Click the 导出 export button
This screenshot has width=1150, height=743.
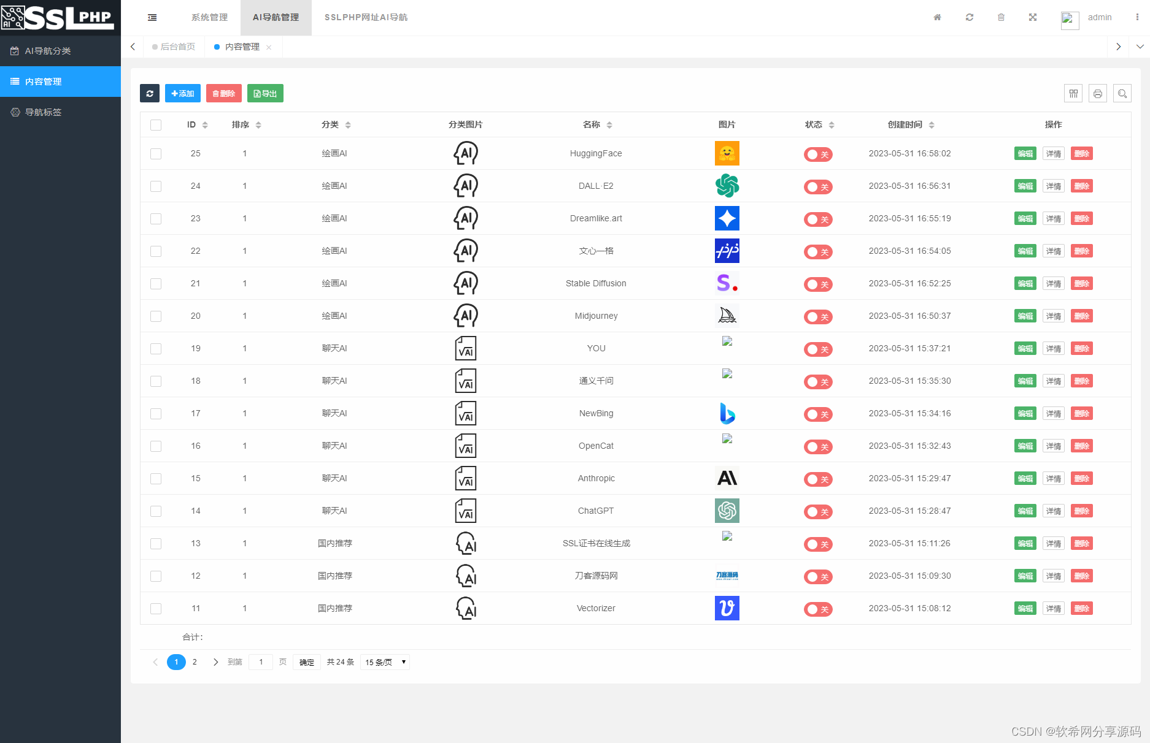tap(265, 93)
